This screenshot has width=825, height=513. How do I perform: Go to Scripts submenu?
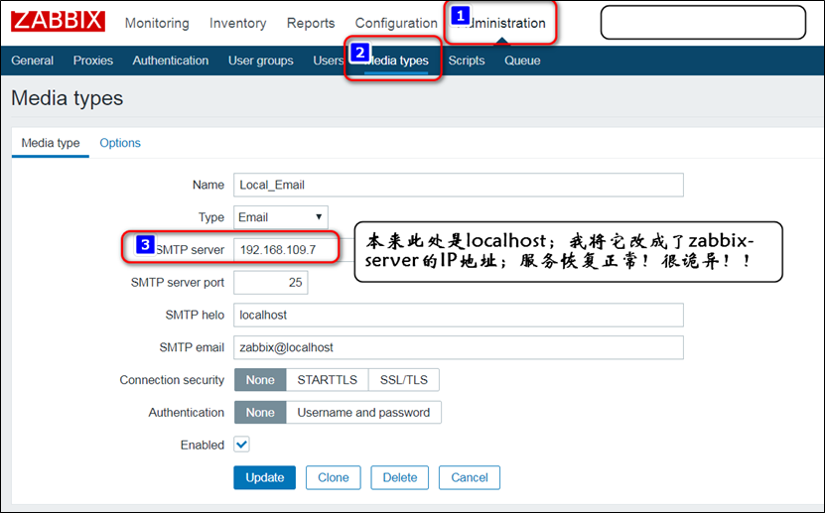(x=467, y=61)
